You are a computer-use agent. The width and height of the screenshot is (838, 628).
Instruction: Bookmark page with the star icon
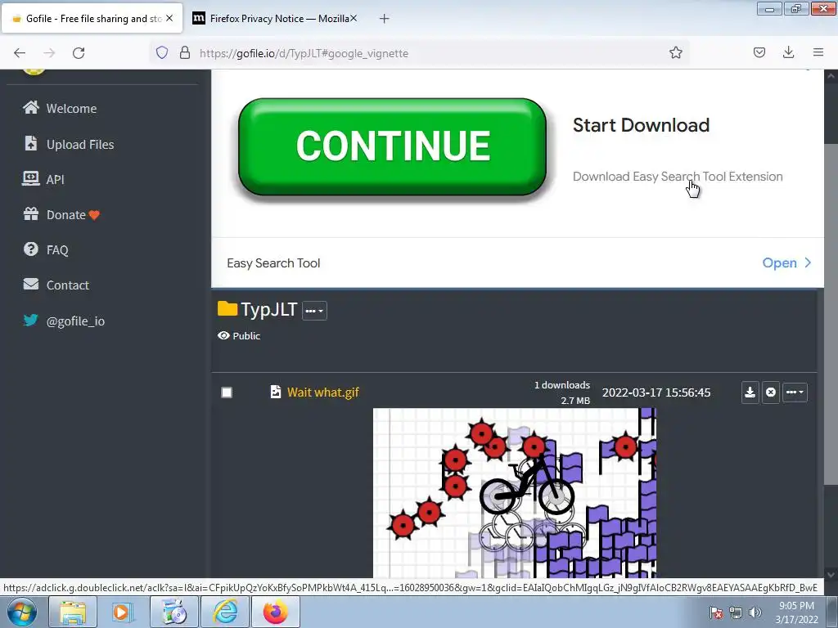[x=675, y=52]
